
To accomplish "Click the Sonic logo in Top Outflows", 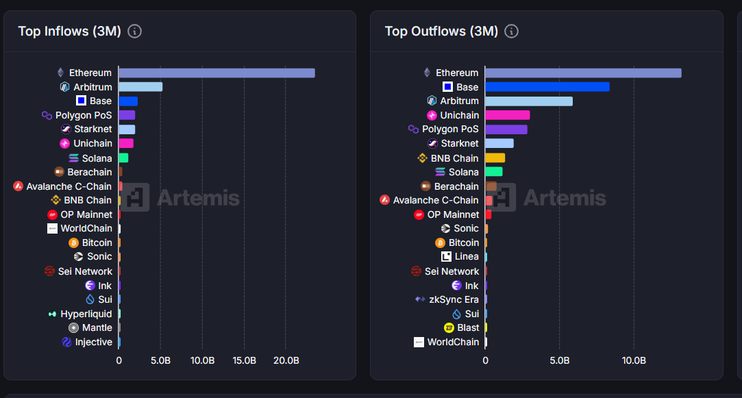I will pos(446,229).
